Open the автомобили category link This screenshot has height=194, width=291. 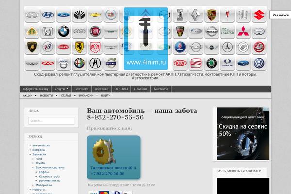click(x=41, y=145)
